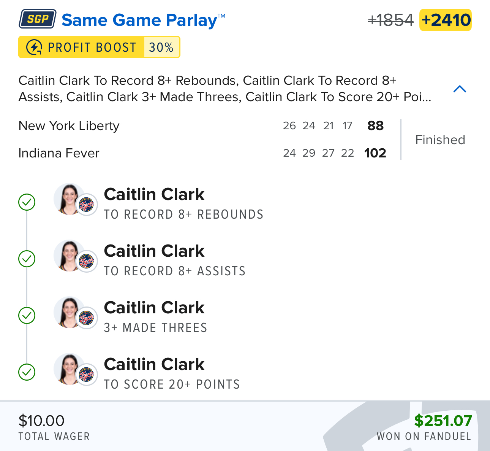Image resolution: width=490 pixels, height=451 pixels.
Task: Click the $251.07 winnings amount
Action: click(x=443, y=421)
